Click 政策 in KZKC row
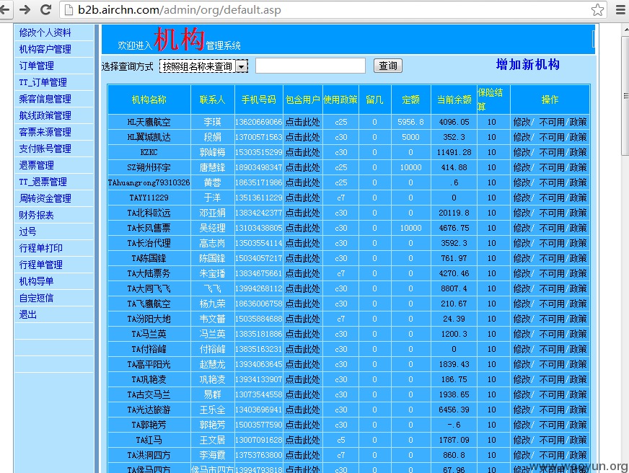This screenshot has height=473, width=629. click(578, 152)
